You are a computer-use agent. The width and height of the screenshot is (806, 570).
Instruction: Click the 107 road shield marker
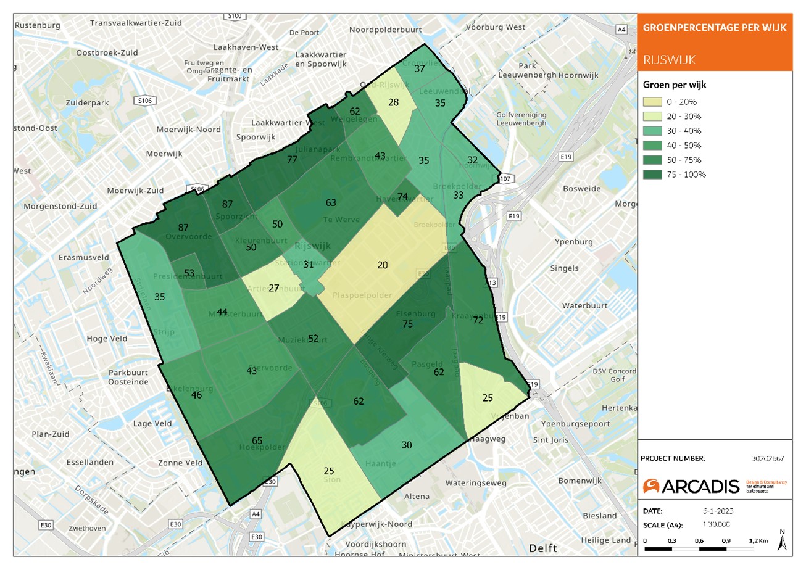pyautogui.click(x=505, y=177)
